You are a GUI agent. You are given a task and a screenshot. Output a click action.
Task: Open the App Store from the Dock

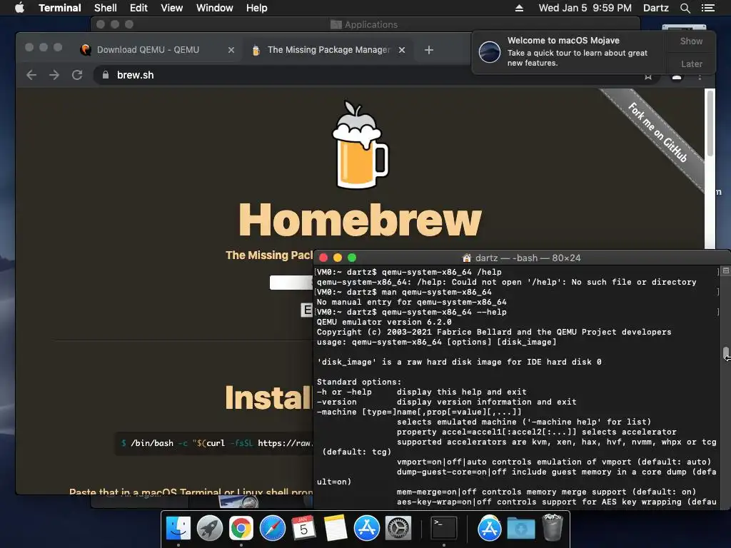tap(366, 529)
